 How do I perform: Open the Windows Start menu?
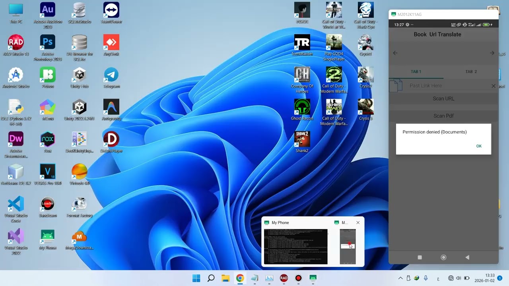196,278
